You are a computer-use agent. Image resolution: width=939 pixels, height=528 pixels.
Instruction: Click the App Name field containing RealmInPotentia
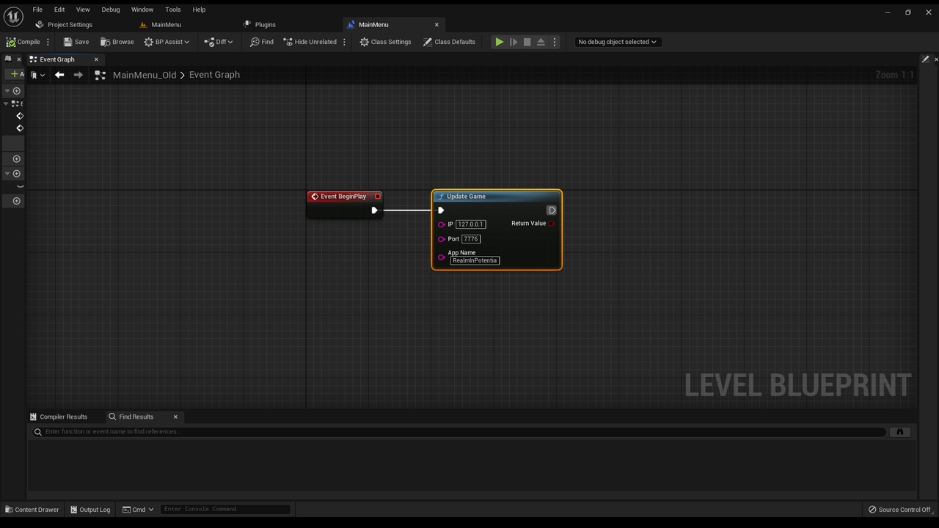475,260
